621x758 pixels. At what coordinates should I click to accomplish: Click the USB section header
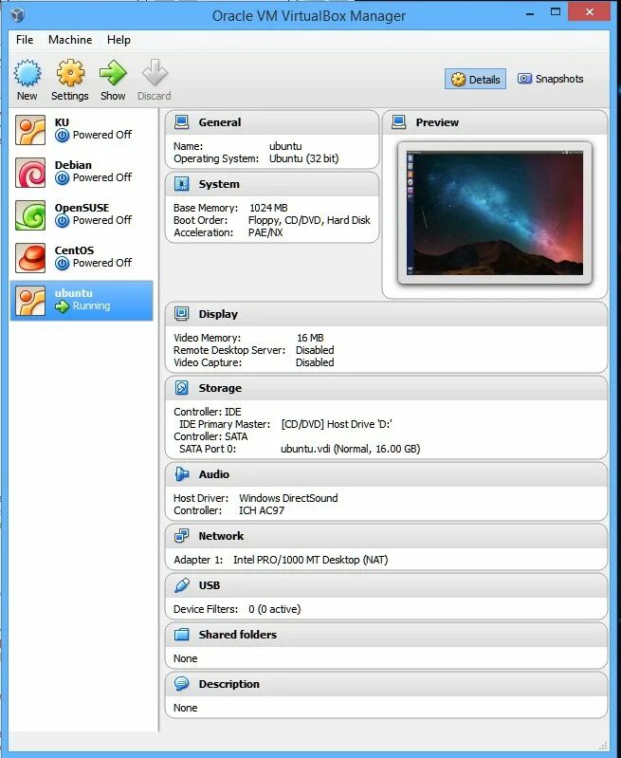tap(386, 585)
